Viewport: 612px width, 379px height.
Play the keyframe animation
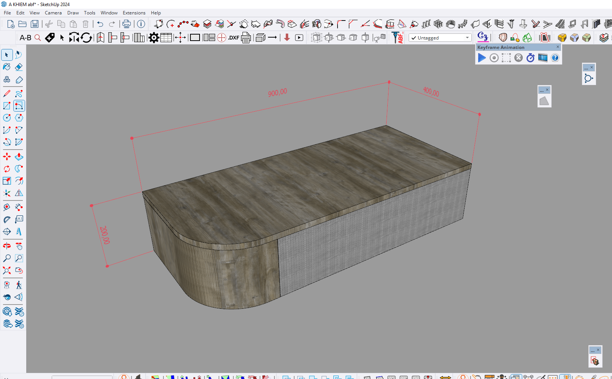tap(482, 58)
